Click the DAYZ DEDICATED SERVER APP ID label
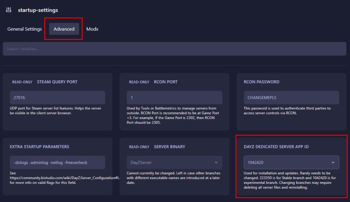 point(276,147)
